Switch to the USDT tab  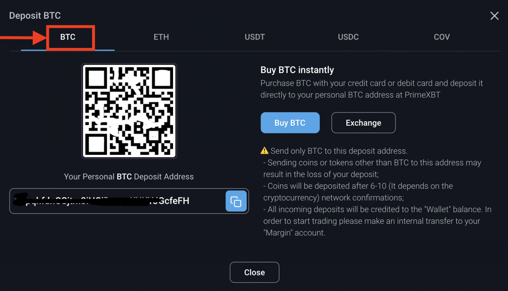[255, 37]
